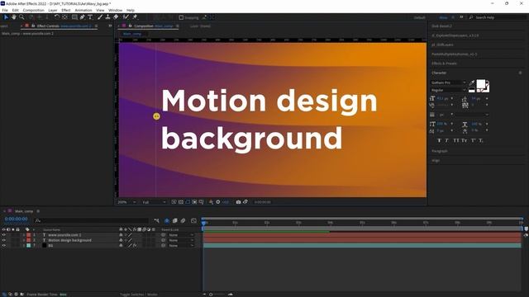Open the Graph Editor in timeline

(193, 221)
